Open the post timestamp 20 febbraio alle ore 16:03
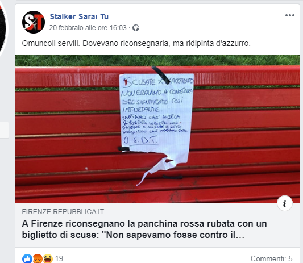 pos(88,28)
